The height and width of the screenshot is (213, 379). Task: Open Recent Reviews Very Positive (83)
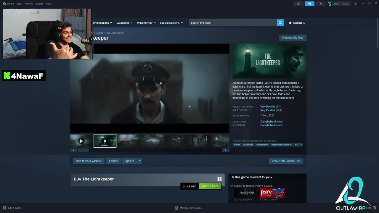[270, 106]
